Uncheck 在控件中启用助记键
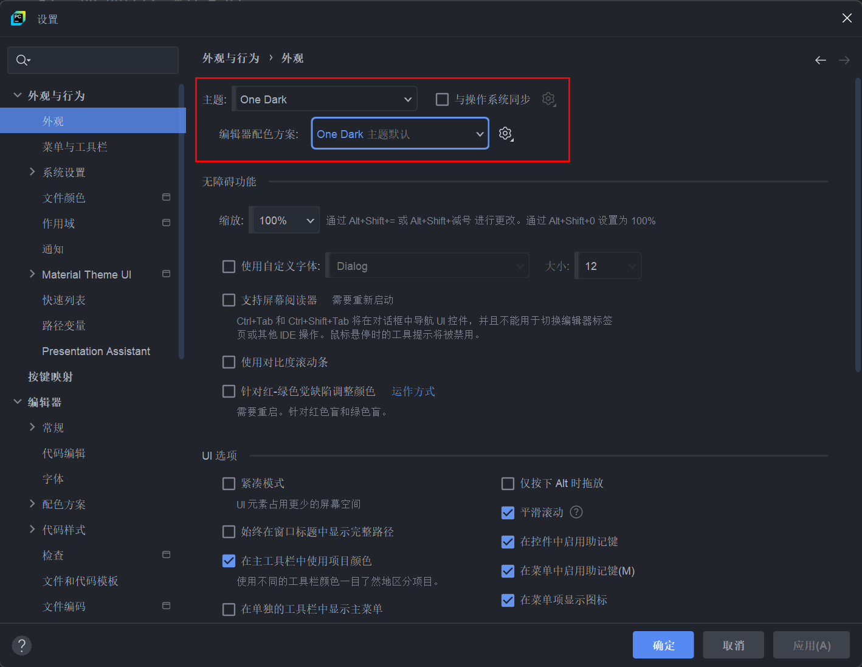Viewport: 862px width, 667px height. click(x=508, y=542)
